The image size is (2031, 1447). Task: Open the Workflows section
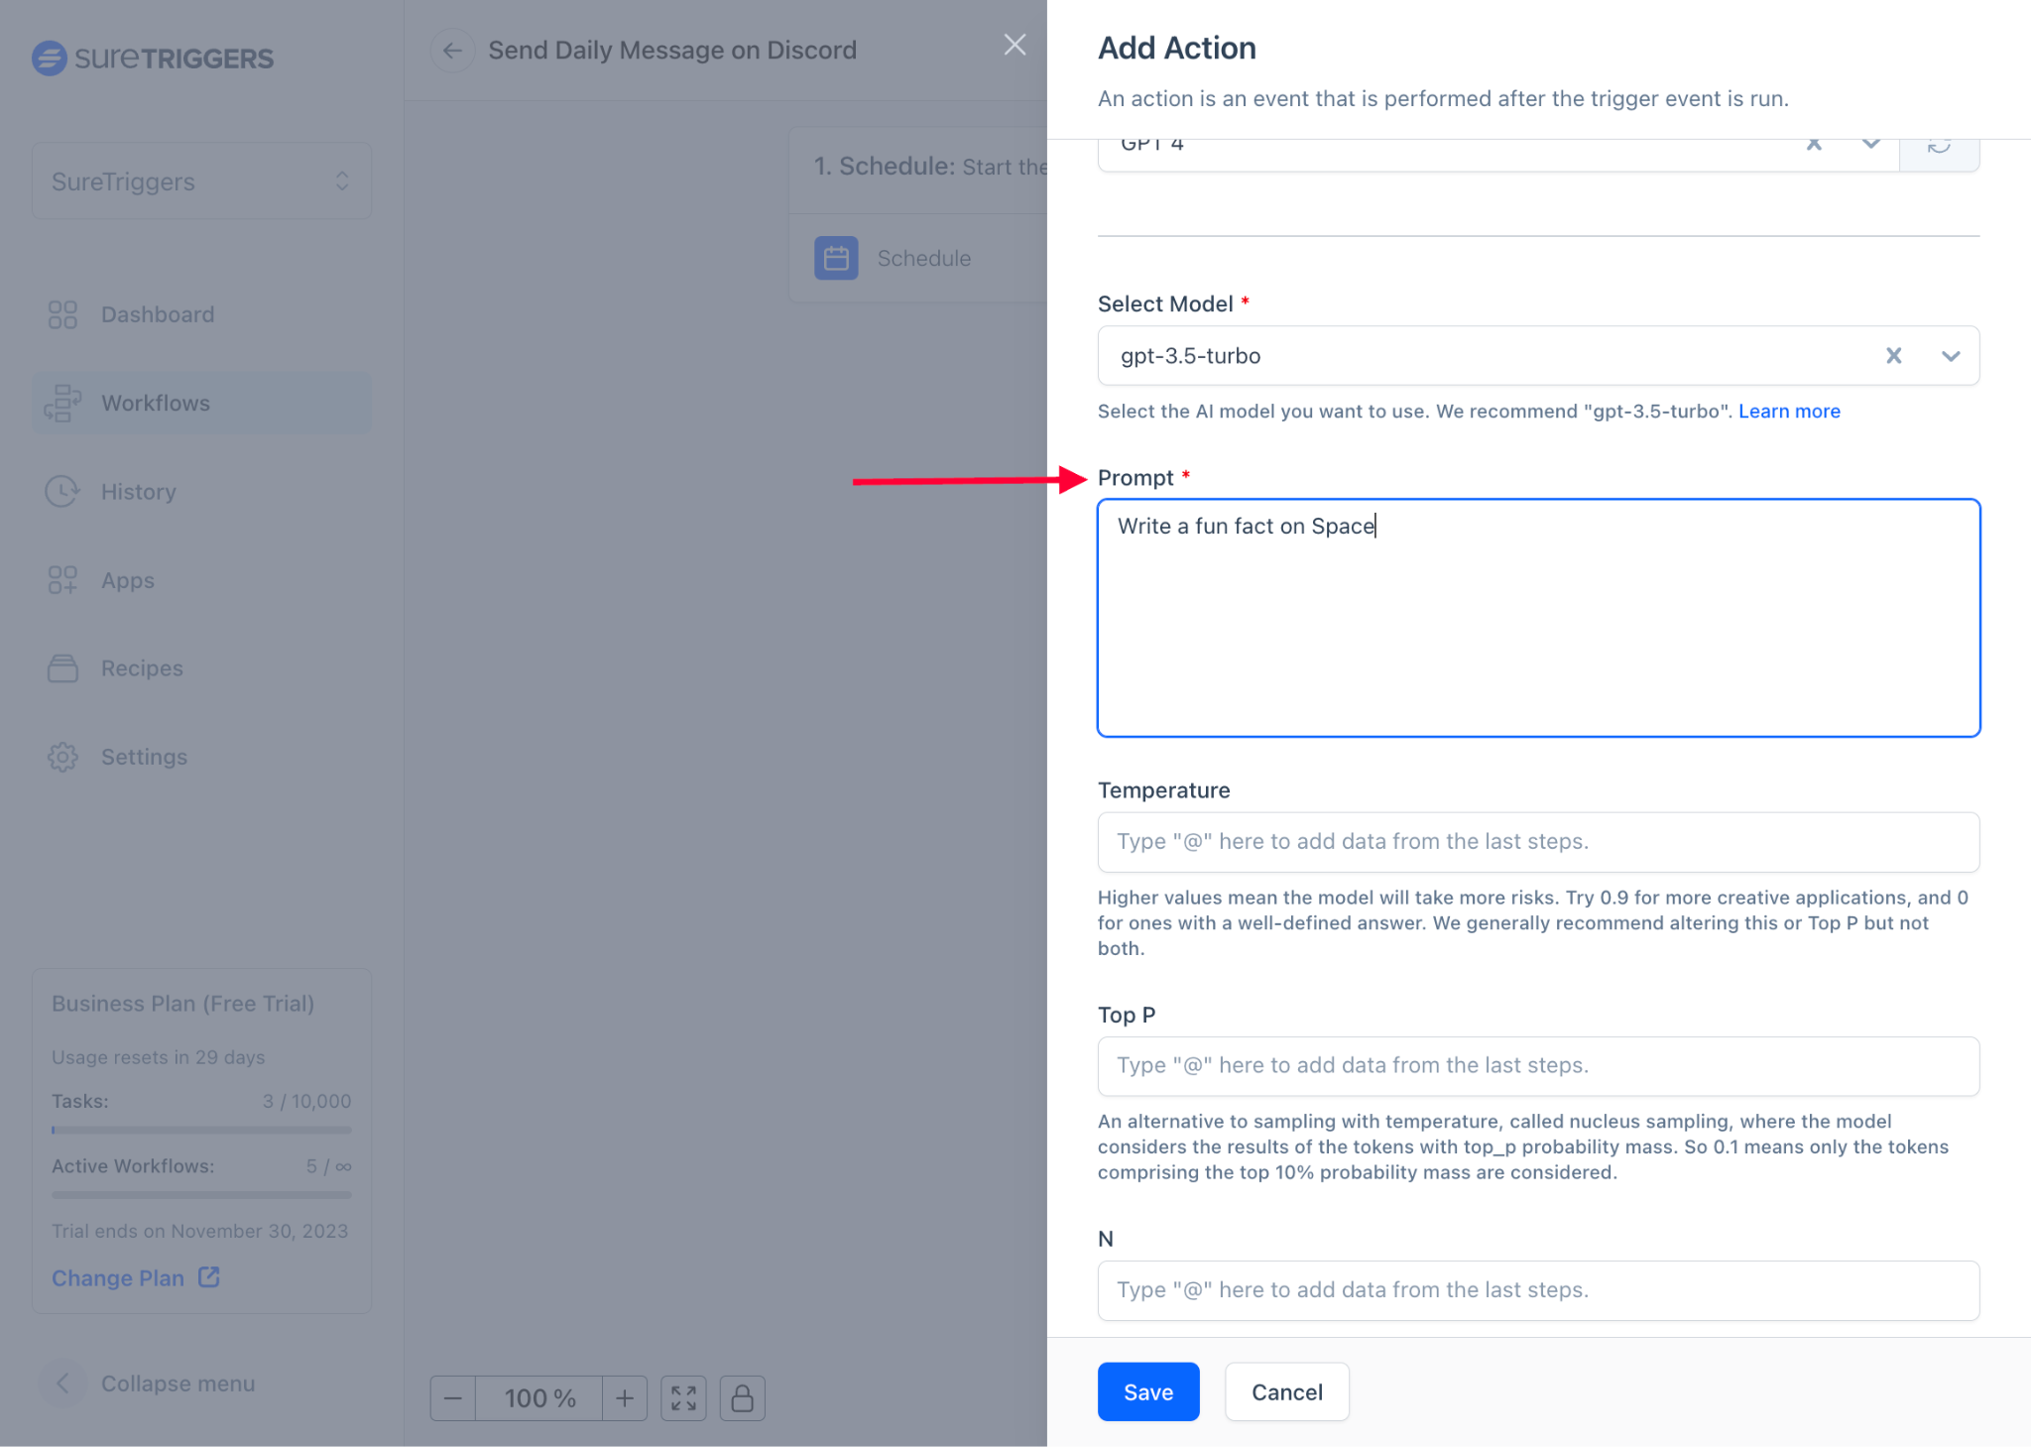155,403
